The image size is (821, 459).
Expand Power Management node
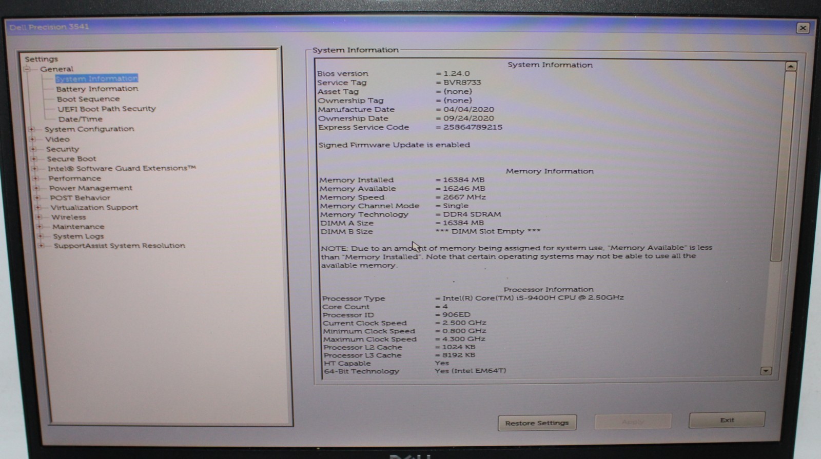tap(36, 188)
